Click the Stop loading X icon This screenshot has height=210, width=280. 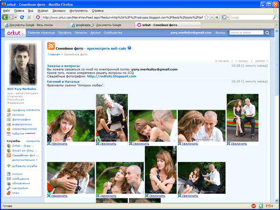point(29,17)
